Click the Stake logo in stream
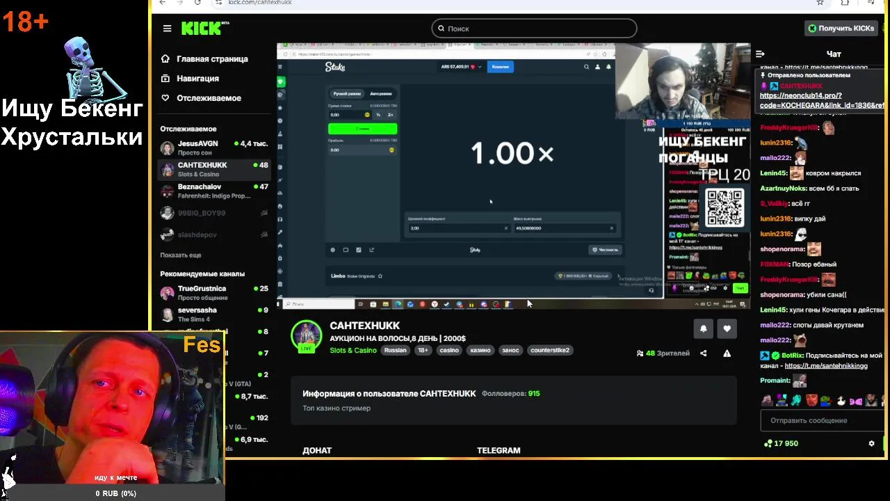Viewport: 890px width, 501px height. coord(335,67)
